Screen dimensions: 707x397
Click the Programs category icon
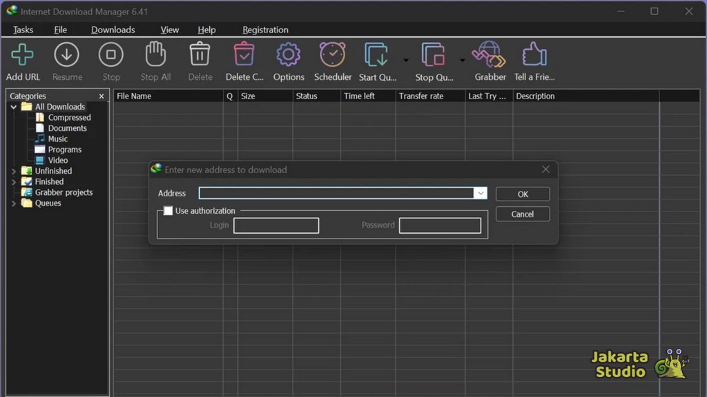[39, 150]
